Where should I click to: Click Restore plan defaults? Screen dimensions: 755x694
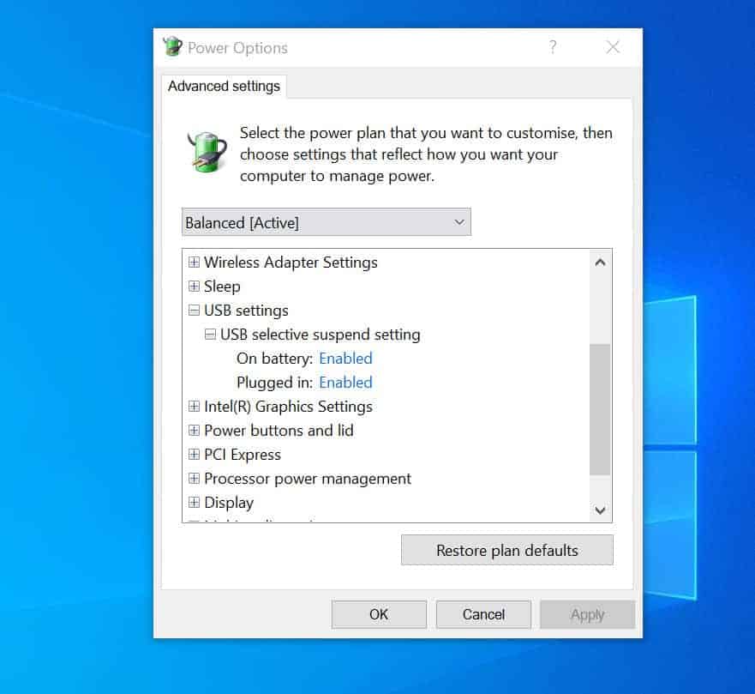coord(506,550)
